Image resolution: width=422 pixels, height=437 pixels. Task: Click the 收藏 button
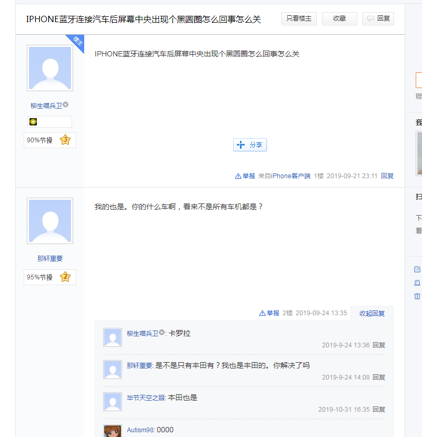point(339,18)
